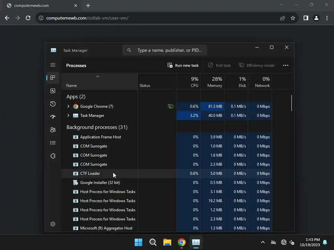Click the network globe tray icon
Viewport: 334px width, 250px height.
(x=284, y=242)
